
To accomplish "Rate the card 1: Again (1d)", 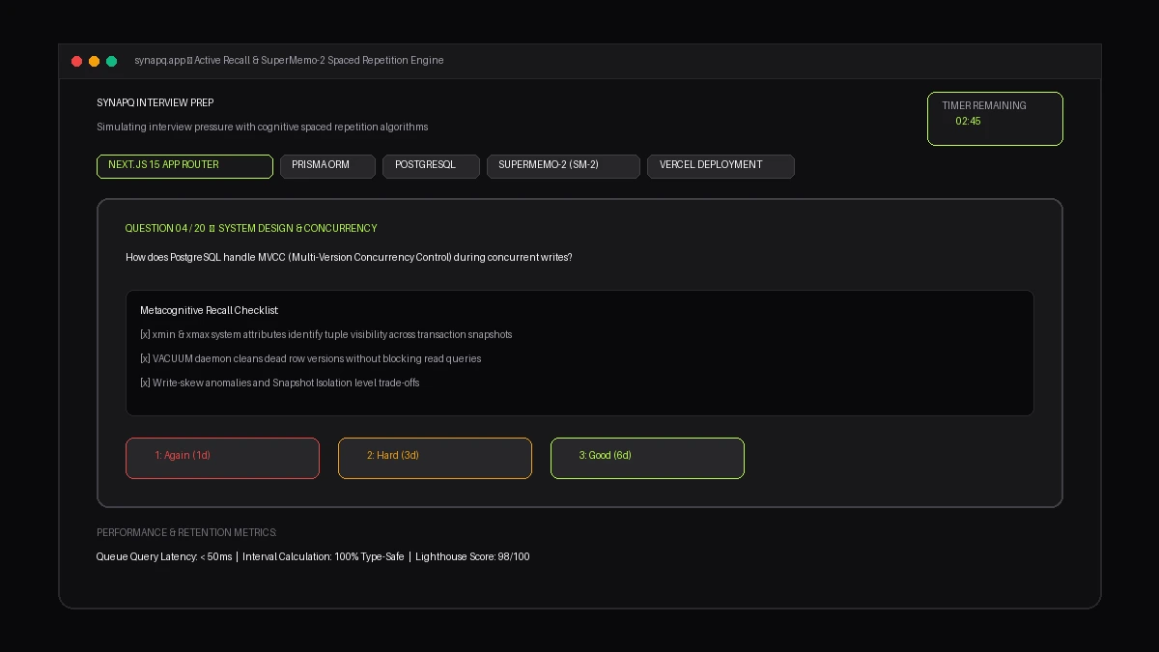I will click(x=222, y=458).
